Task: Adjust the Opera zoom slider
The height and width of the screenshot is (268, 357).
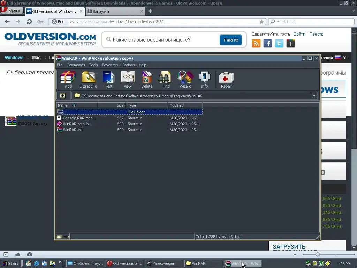Action: [x=317, y=254]
